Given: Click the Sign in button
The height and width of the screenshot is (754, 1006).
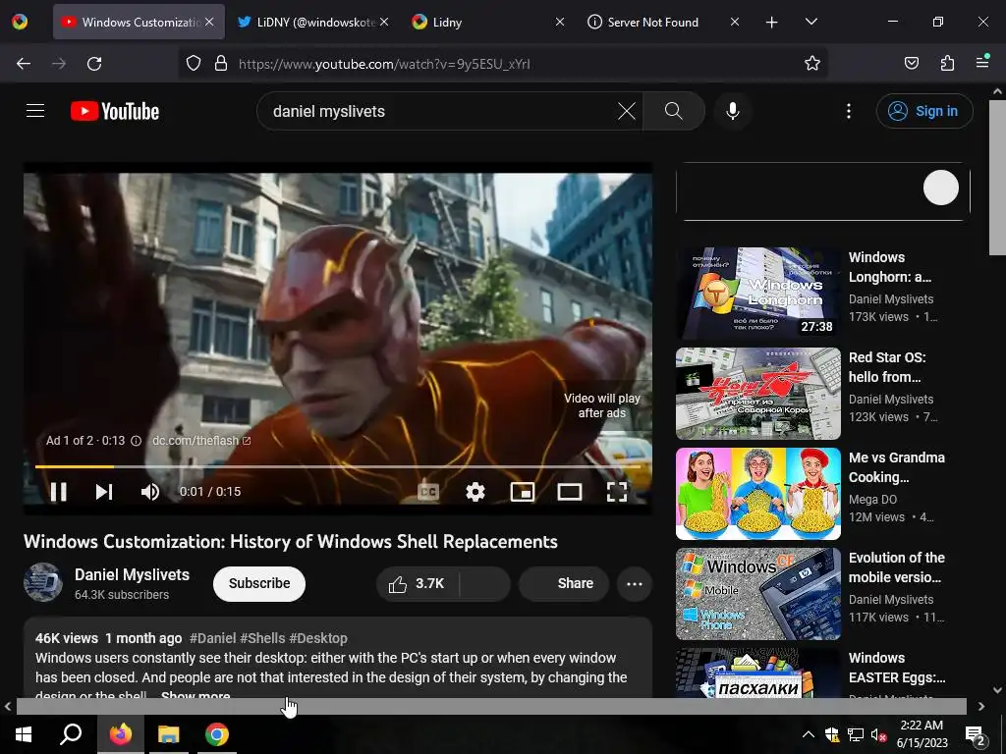Looking at the screenshot, I should pos(924,111).
